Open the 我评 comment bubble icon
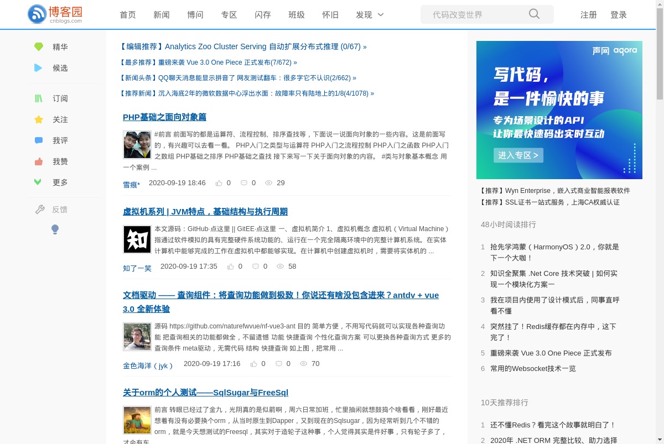 [x=39, y=140]
